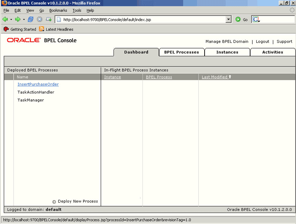
Task: Click the Last Modified sort arrow icon
Action: (x=230, y=77)
